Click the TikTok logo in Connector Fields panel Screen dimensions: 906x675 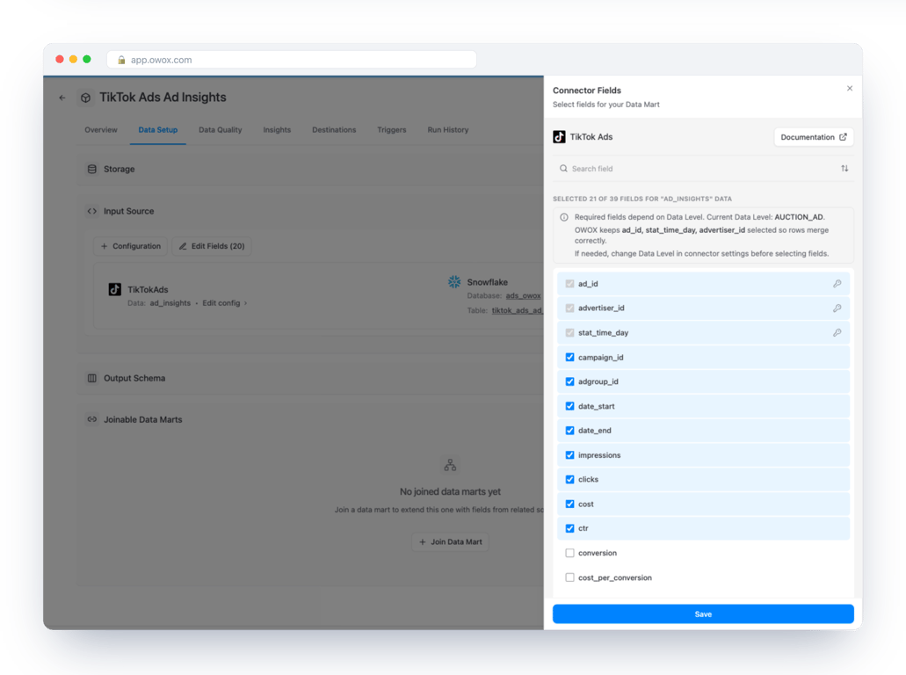pyautogui.click(x=559, y=137)
